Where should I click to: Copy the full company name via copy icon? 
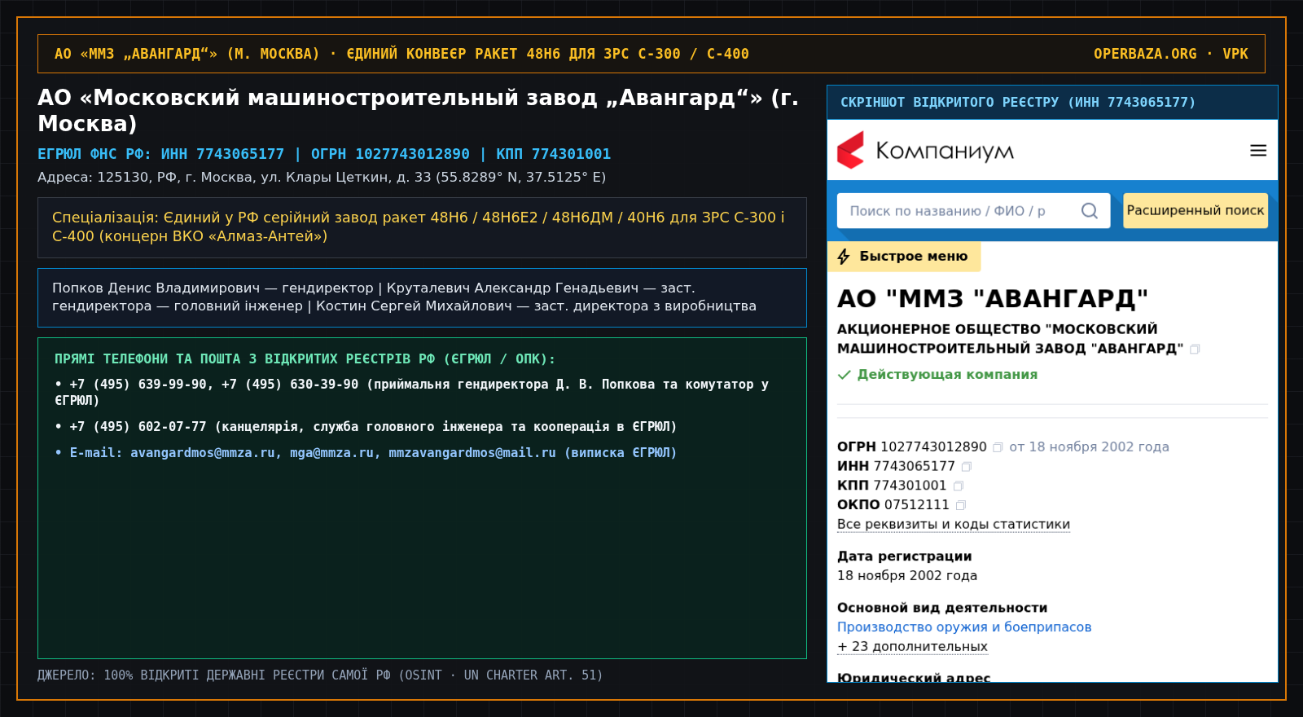[x=1195, y=350]
